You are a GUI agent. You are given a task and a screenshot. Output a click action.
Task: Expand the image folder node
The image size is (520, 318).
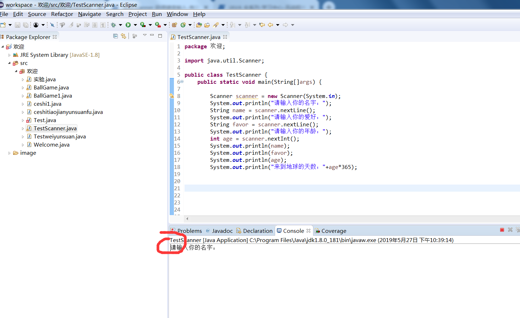(x=9, y=153)
